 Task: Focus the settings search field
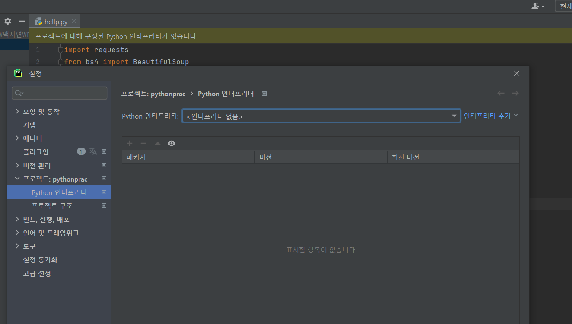(60, 93)
